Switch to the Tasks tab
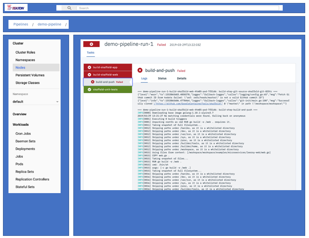The width and height of the screenshot is (309, 238). pyautogui.click(x=91, y=53)
